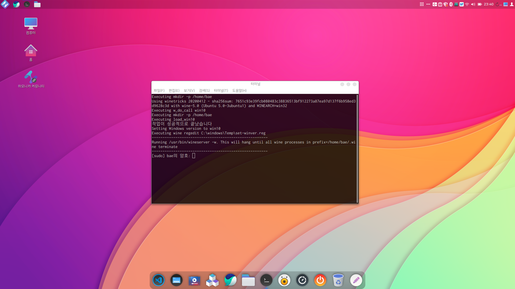Open the 검색(S) menu in terminal
Screen dimensions: 515x289
tap(204, 90)
